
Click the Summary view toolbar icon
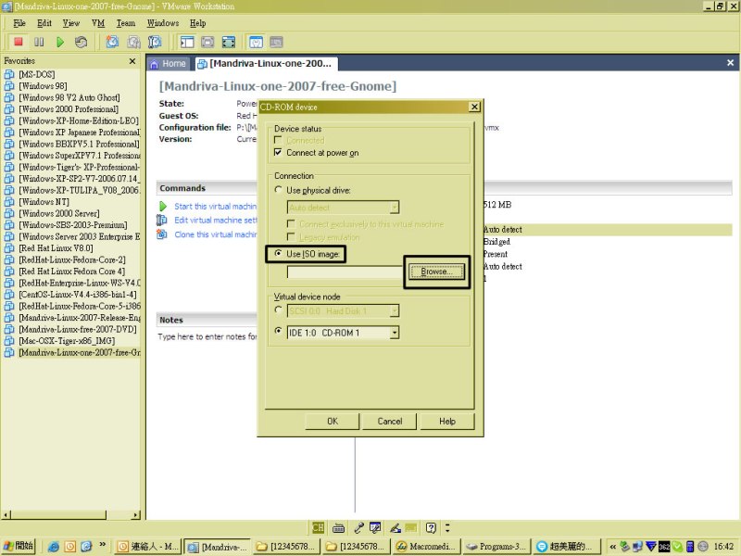coord(256,42)
